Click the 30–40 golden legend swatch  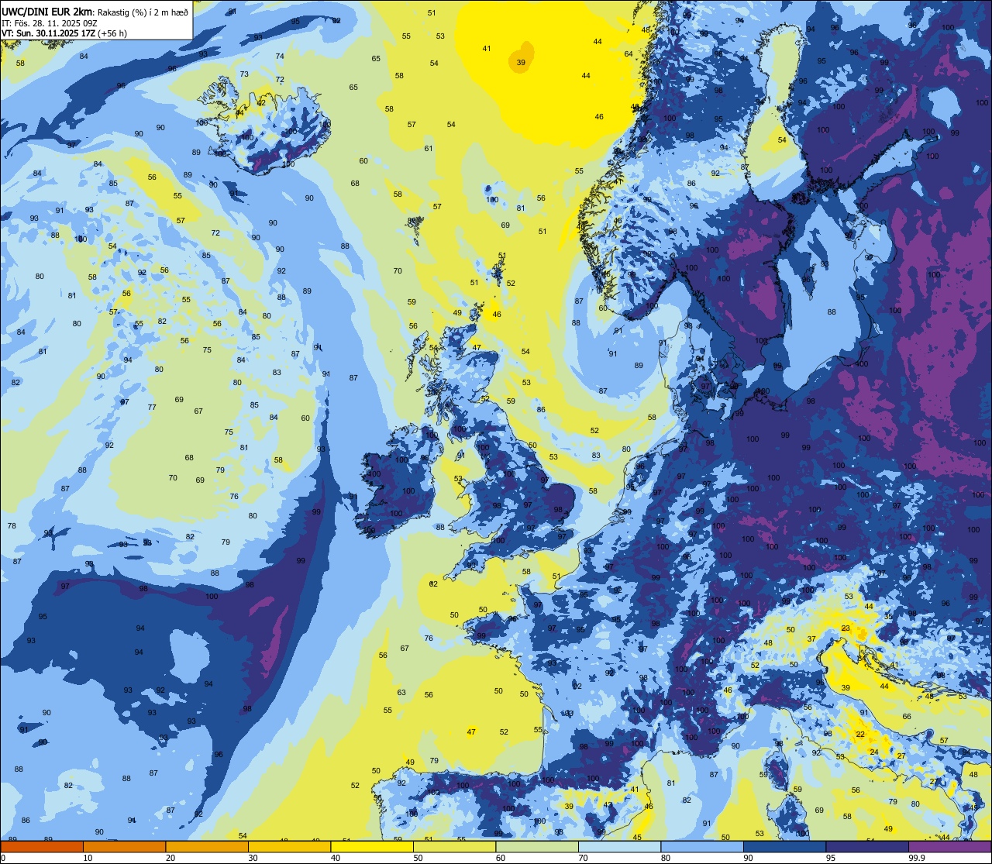coord(289,846)
